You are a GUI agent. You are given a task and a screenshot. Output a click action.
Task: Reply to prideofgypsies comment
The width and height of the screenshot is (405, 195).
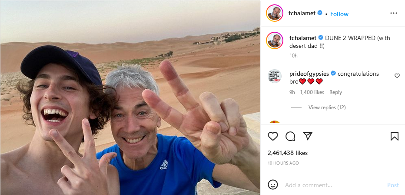(x=335, y=92)
